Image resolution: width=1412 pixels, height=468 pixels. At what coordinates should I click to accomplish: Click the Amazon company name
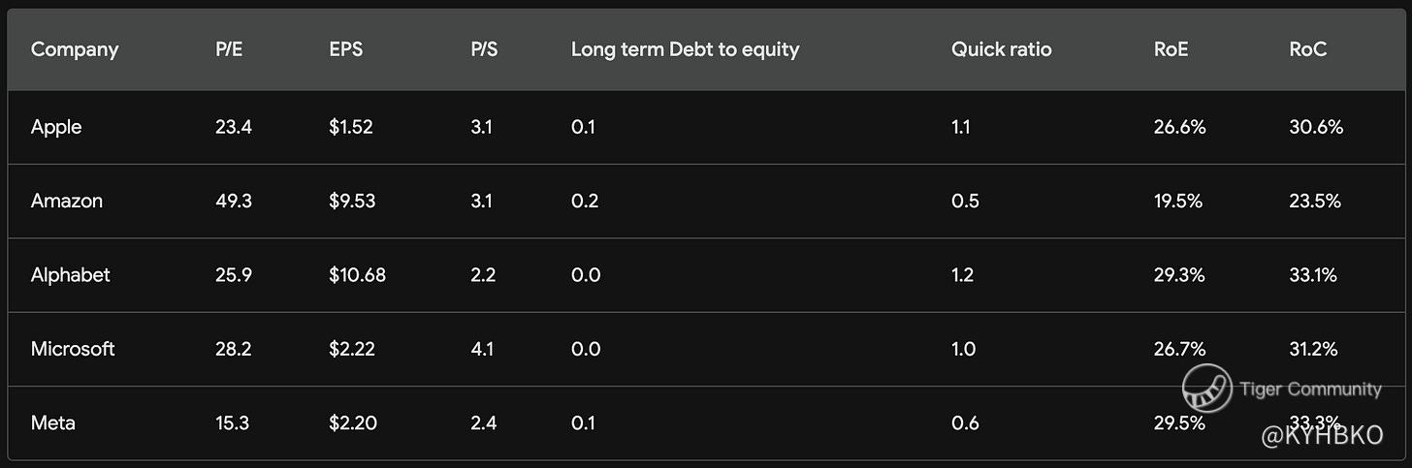pos(67,202)
